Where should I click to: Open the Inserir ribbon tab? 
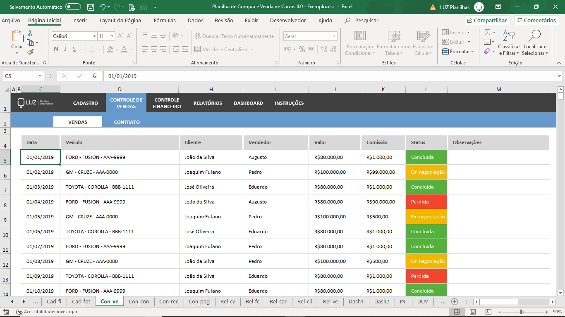(79, 20)
